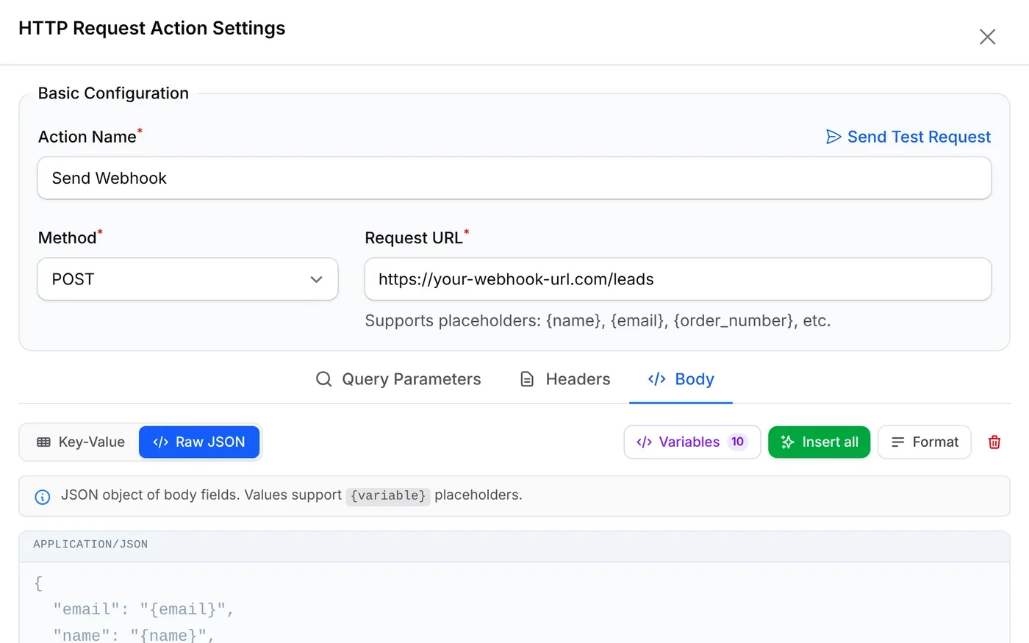
Task: Open the Method POST dropdown
Action: click(187, 279)
